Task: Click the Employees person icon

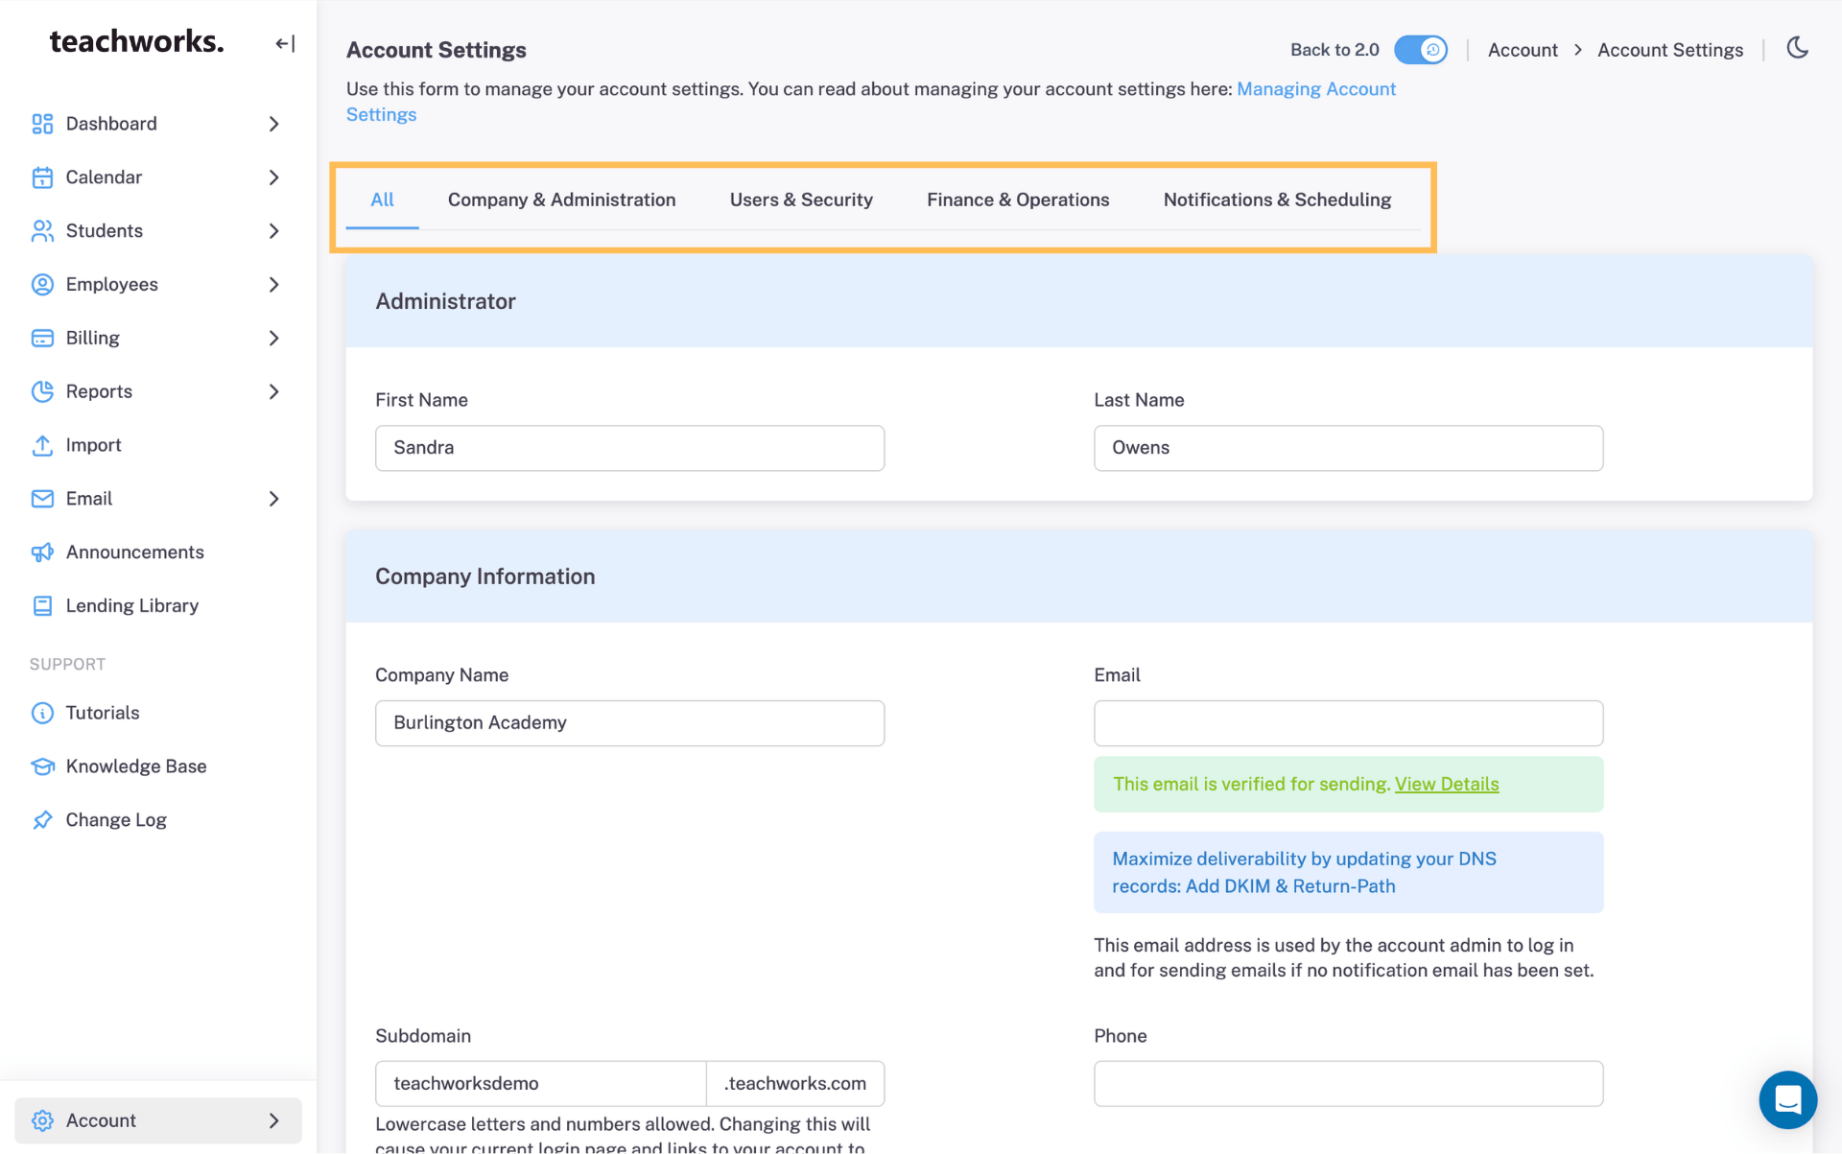Action: coord(42,285)
